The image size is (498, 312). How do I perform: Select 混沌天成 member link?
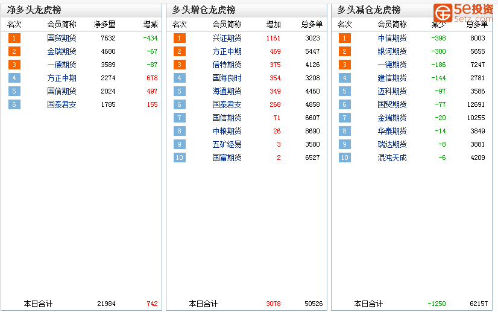click(x=392, y=158)
